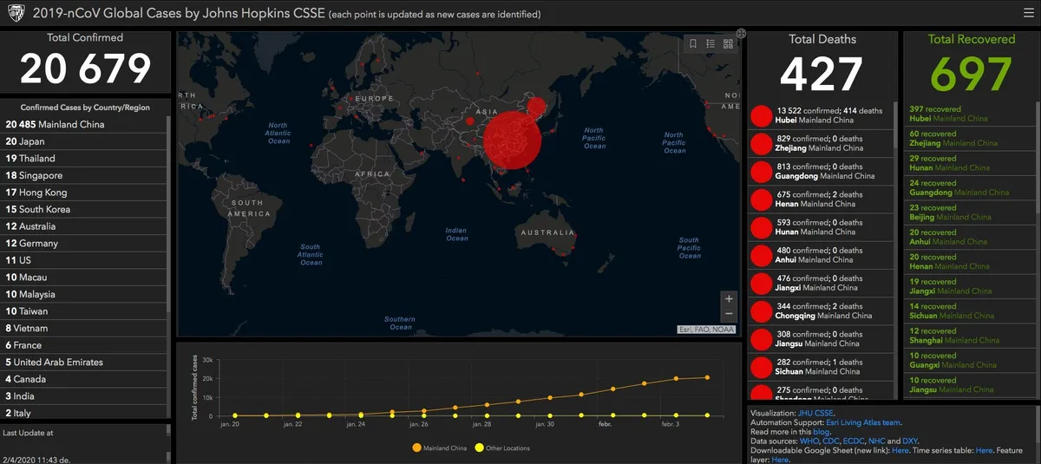This screenshot has width=1041, height=464.
Task: Select 10 Macau in country list
Action: pyautogui.click(x=84, y=278)
